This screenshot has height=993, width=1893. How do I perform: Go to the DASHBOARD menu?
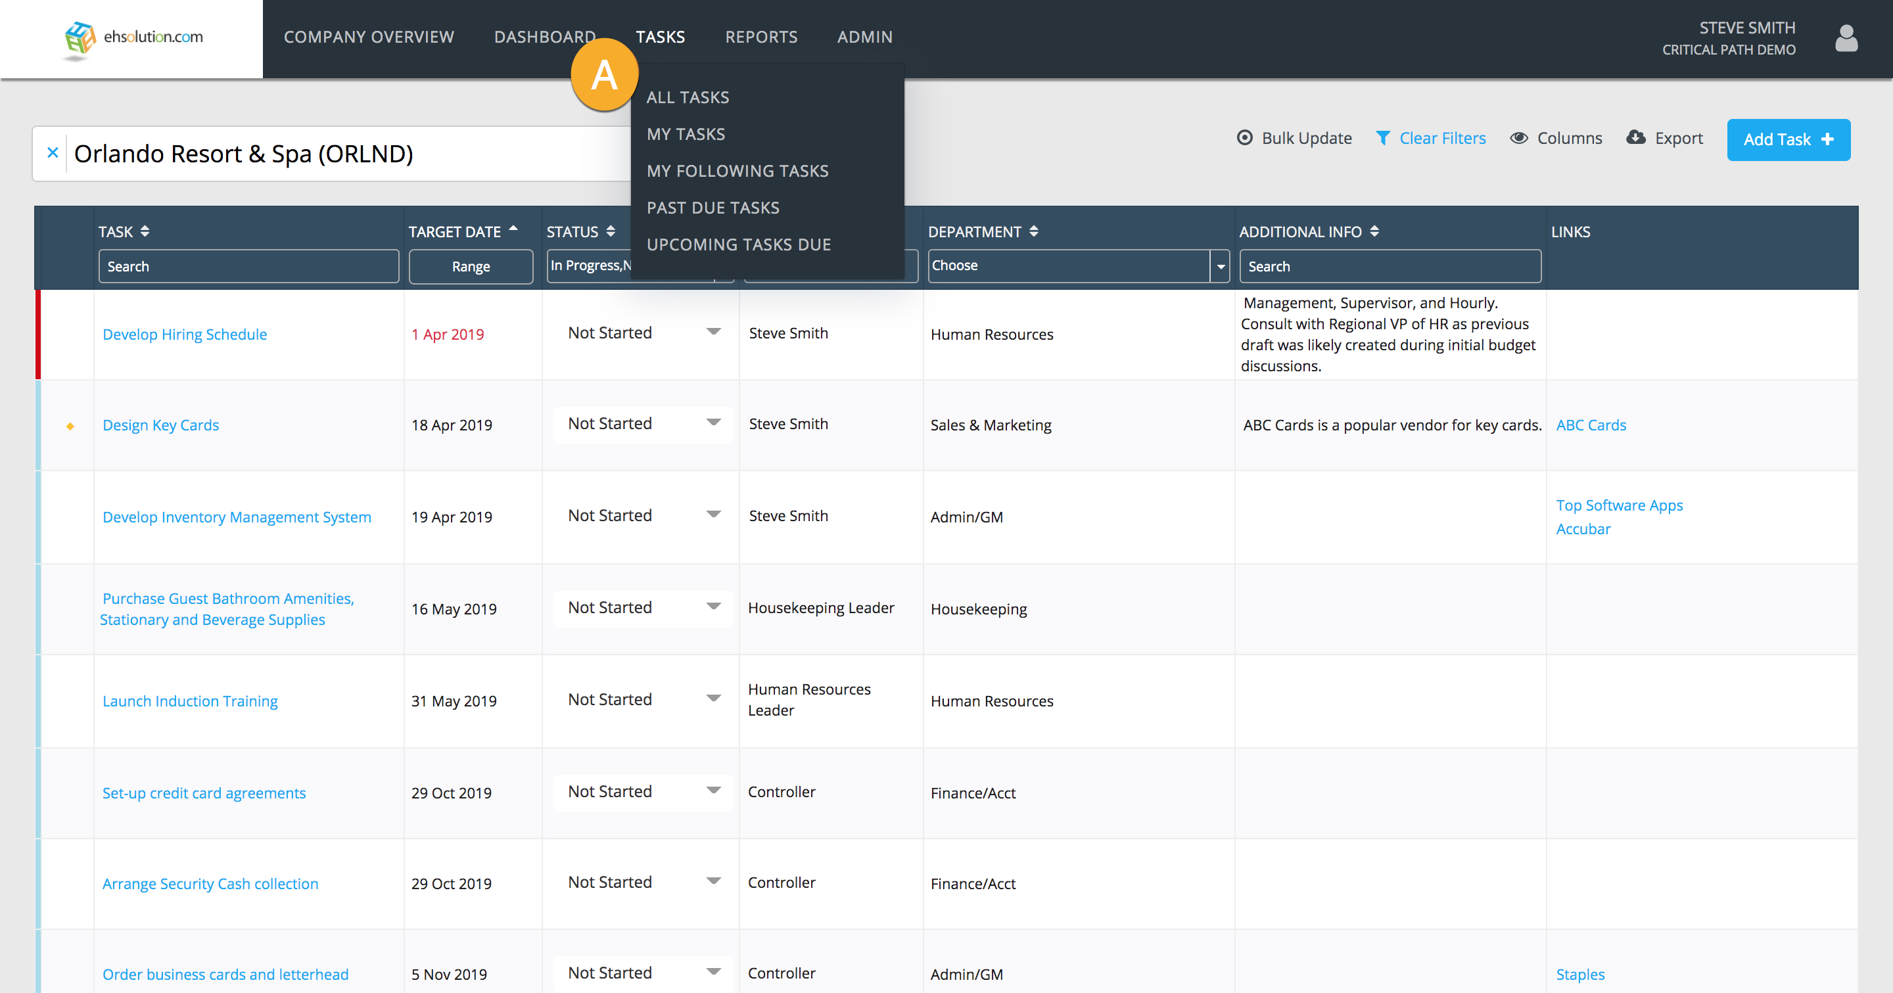coord(544,37)
